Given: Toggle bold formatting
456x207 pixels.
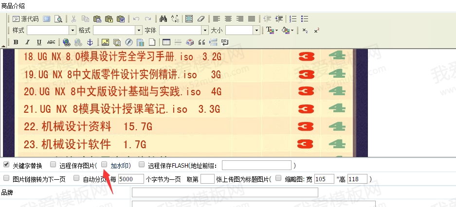Looking at the screenshot, I should [16, 42].
